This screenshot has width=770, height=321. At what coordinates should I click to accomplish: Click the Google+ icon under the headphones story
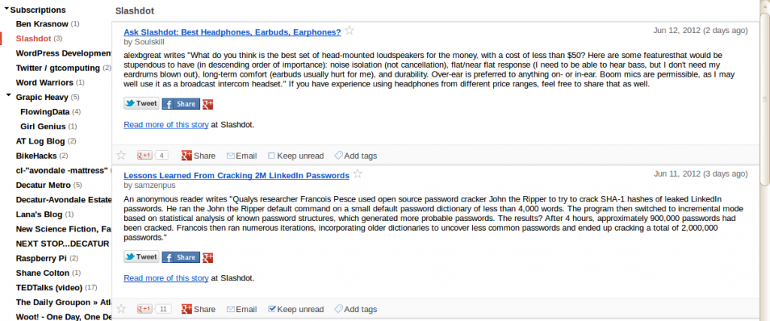(208, 104)
